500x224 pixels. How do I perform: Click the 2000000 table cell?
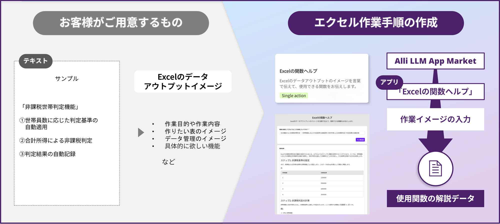[323, 183]
